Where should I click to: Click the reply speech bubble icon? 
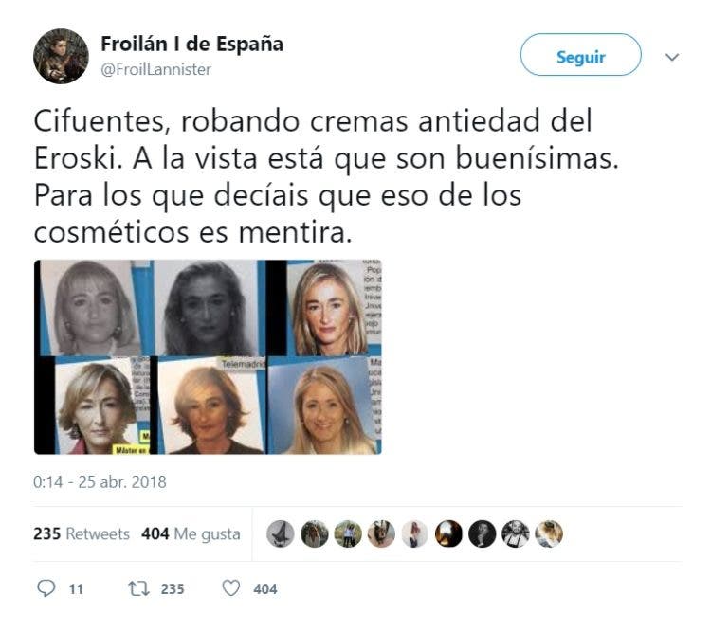[x=46, y=588]
